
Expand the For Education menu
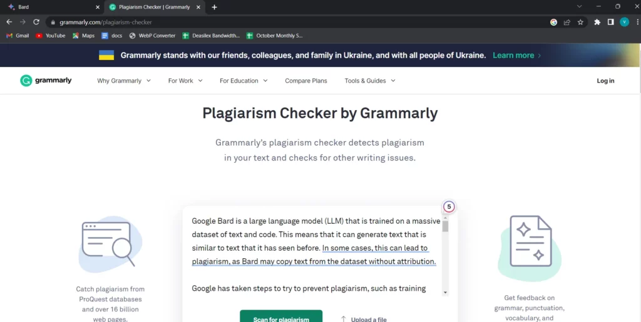pos(244,81)
